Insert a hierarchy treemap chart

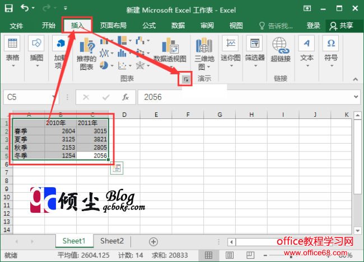[122, 41]
